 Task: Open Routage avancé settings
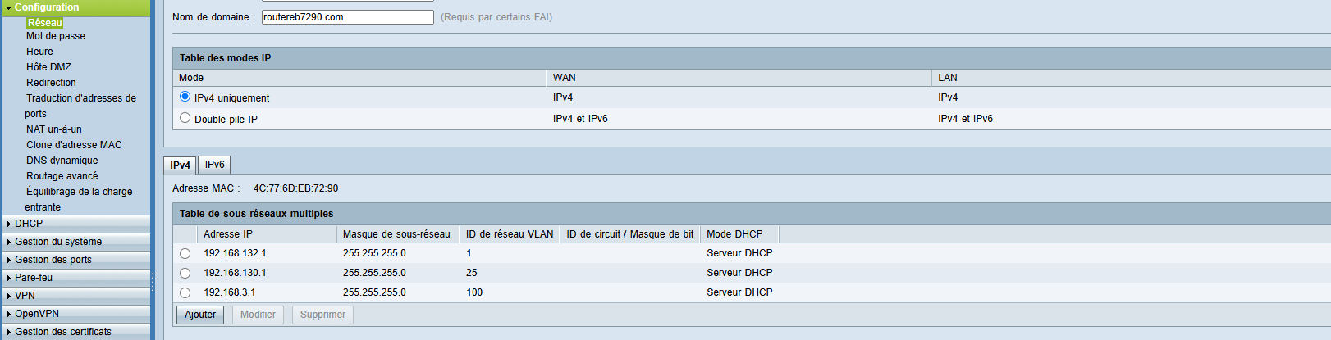point(62,176)
